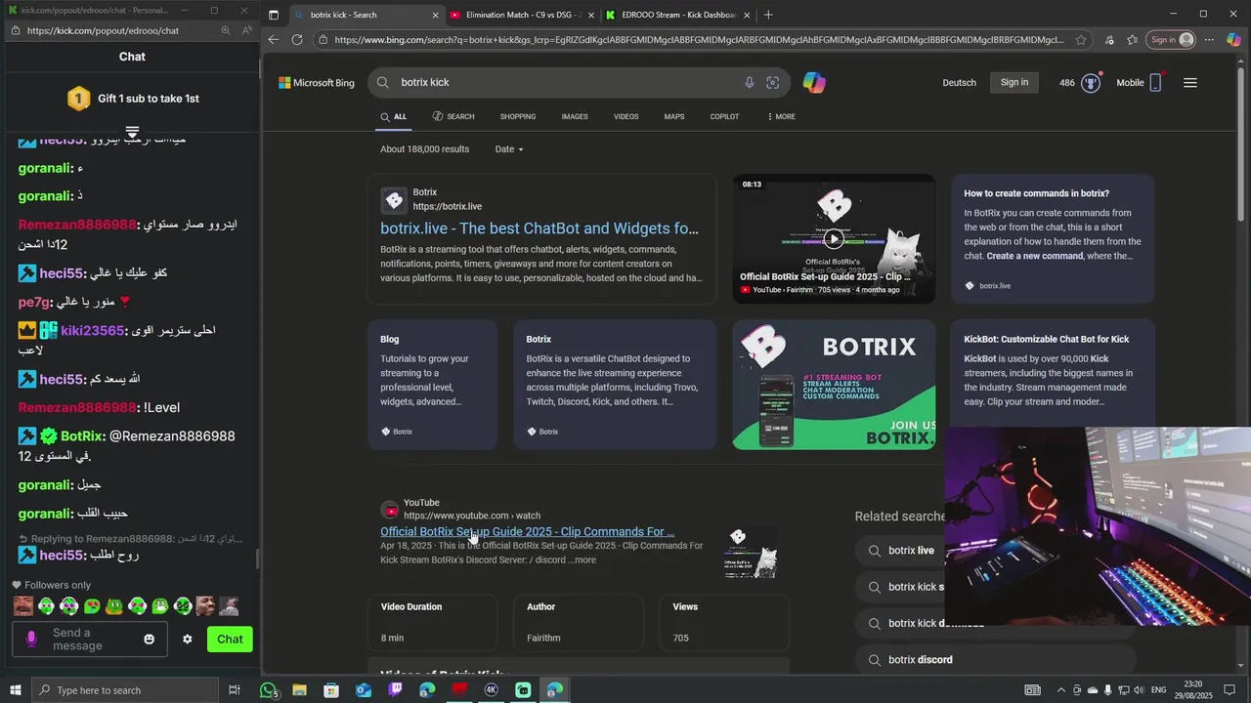Click the voice microphone icon in Kick chat input

tap(31, 640)
